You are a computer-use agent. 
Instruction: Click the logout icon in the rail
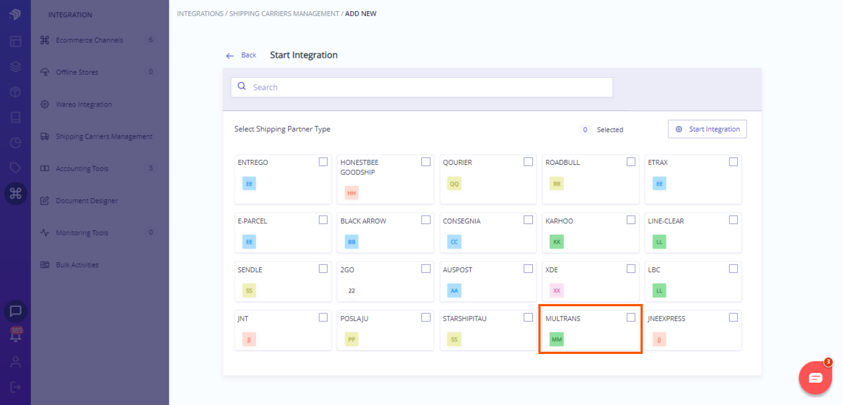click(x=15, y=387)
